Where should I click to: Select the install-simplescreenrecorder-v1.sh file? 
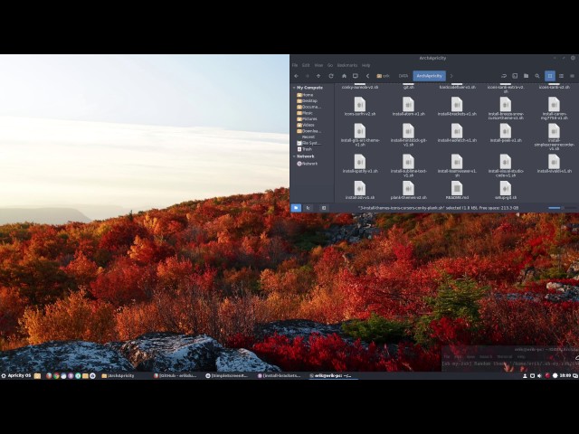[x=554, y=137]
